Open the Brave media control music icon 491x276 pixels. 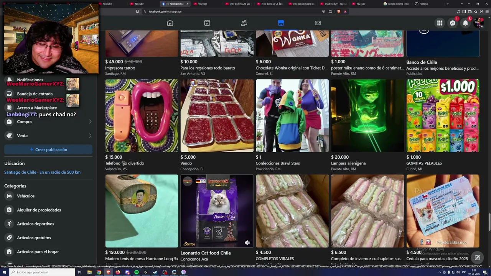(458, 11)
